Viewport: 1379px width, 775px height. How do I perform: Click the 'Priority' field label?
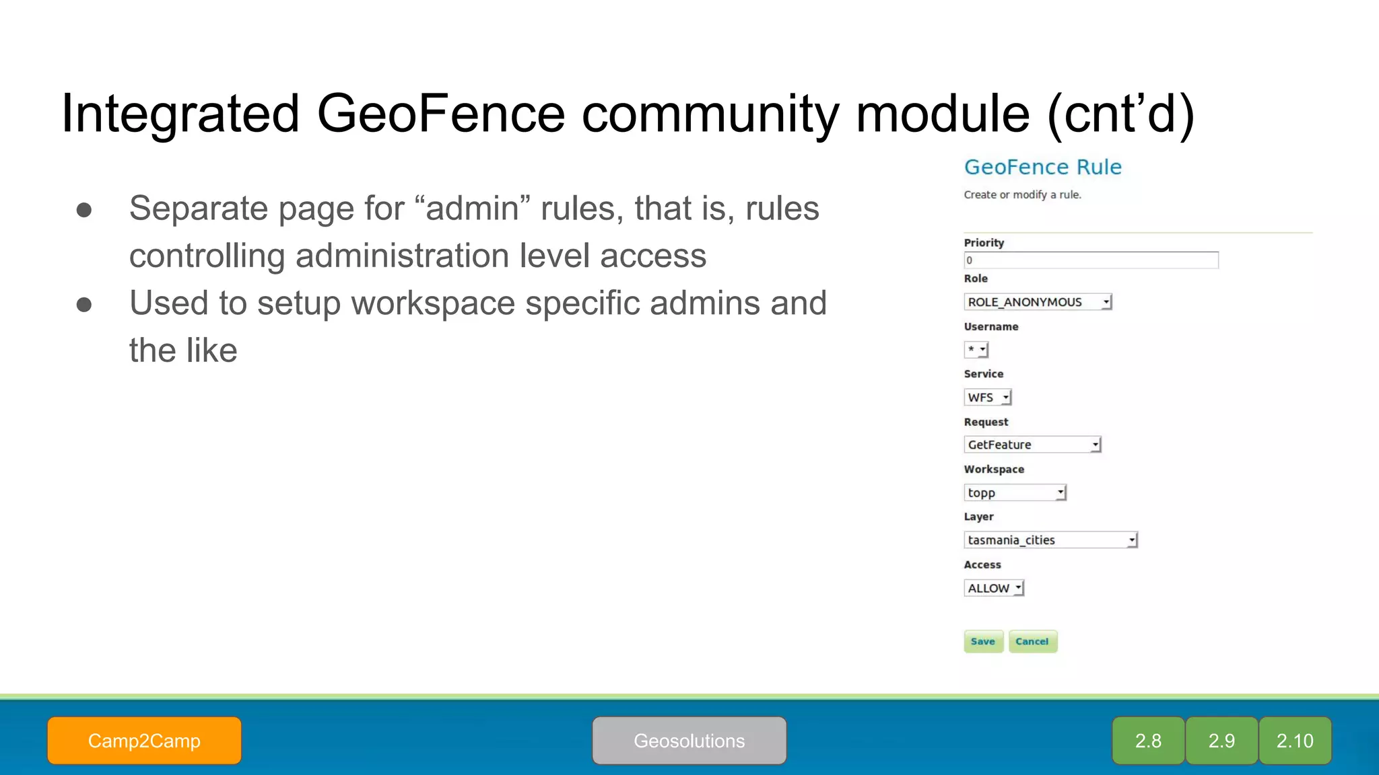pyautogui.click(x=984, y=243)
